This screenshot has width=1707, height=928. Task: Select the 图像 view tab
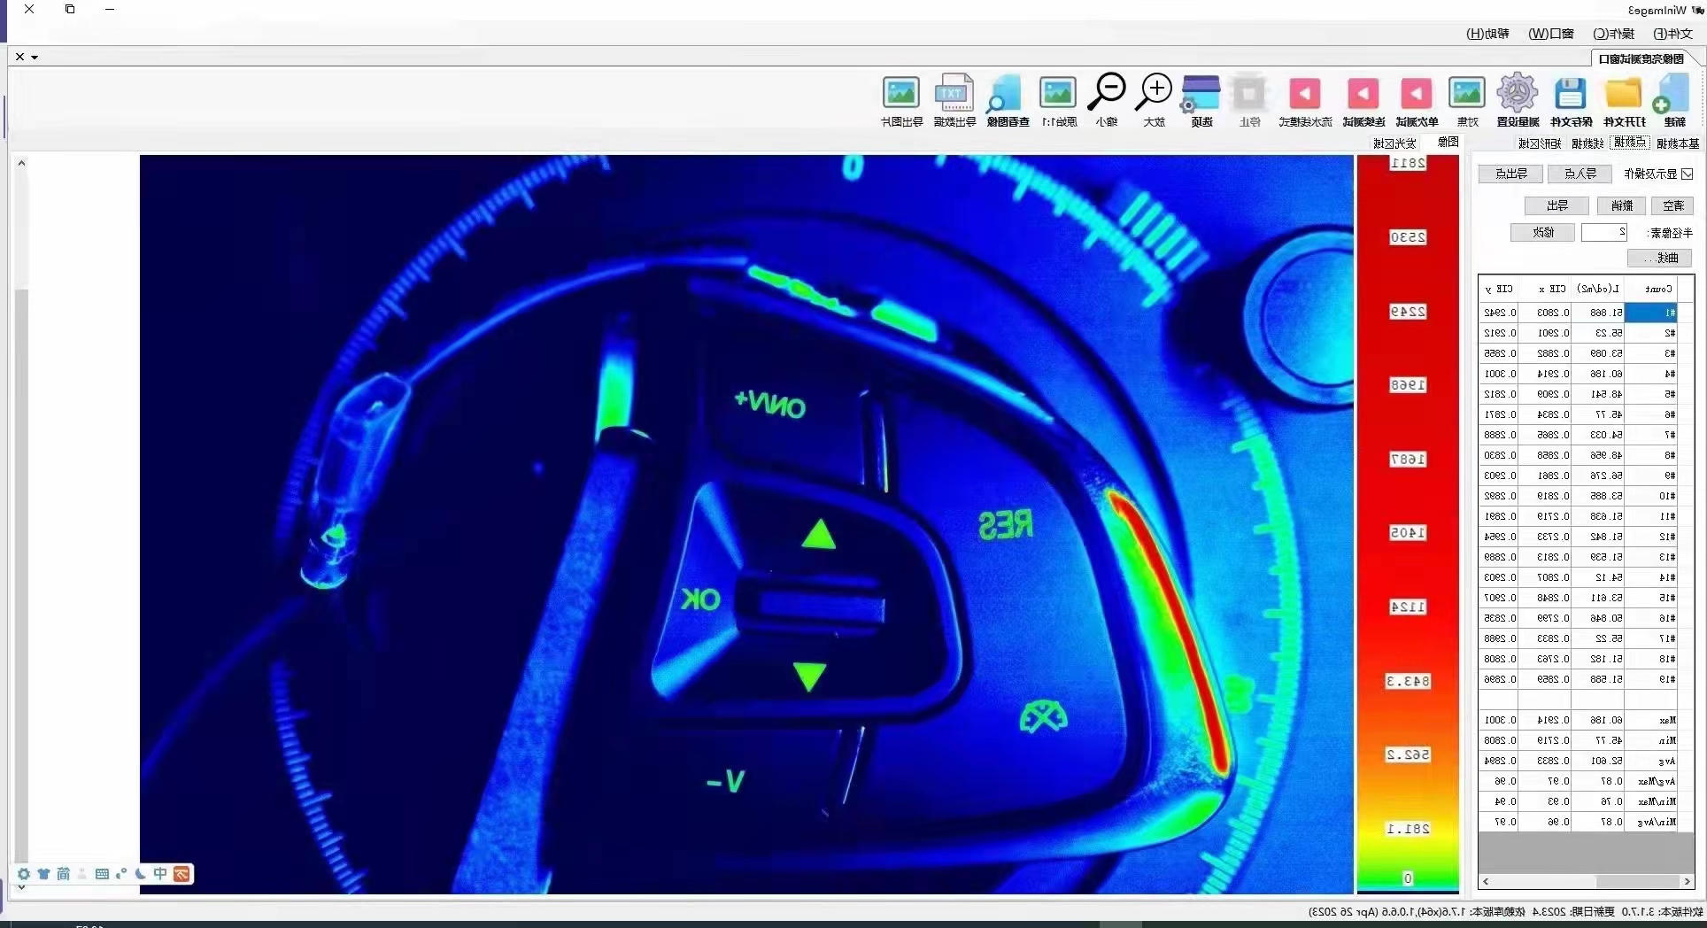pyautogui.click(x=1448, y=143)
